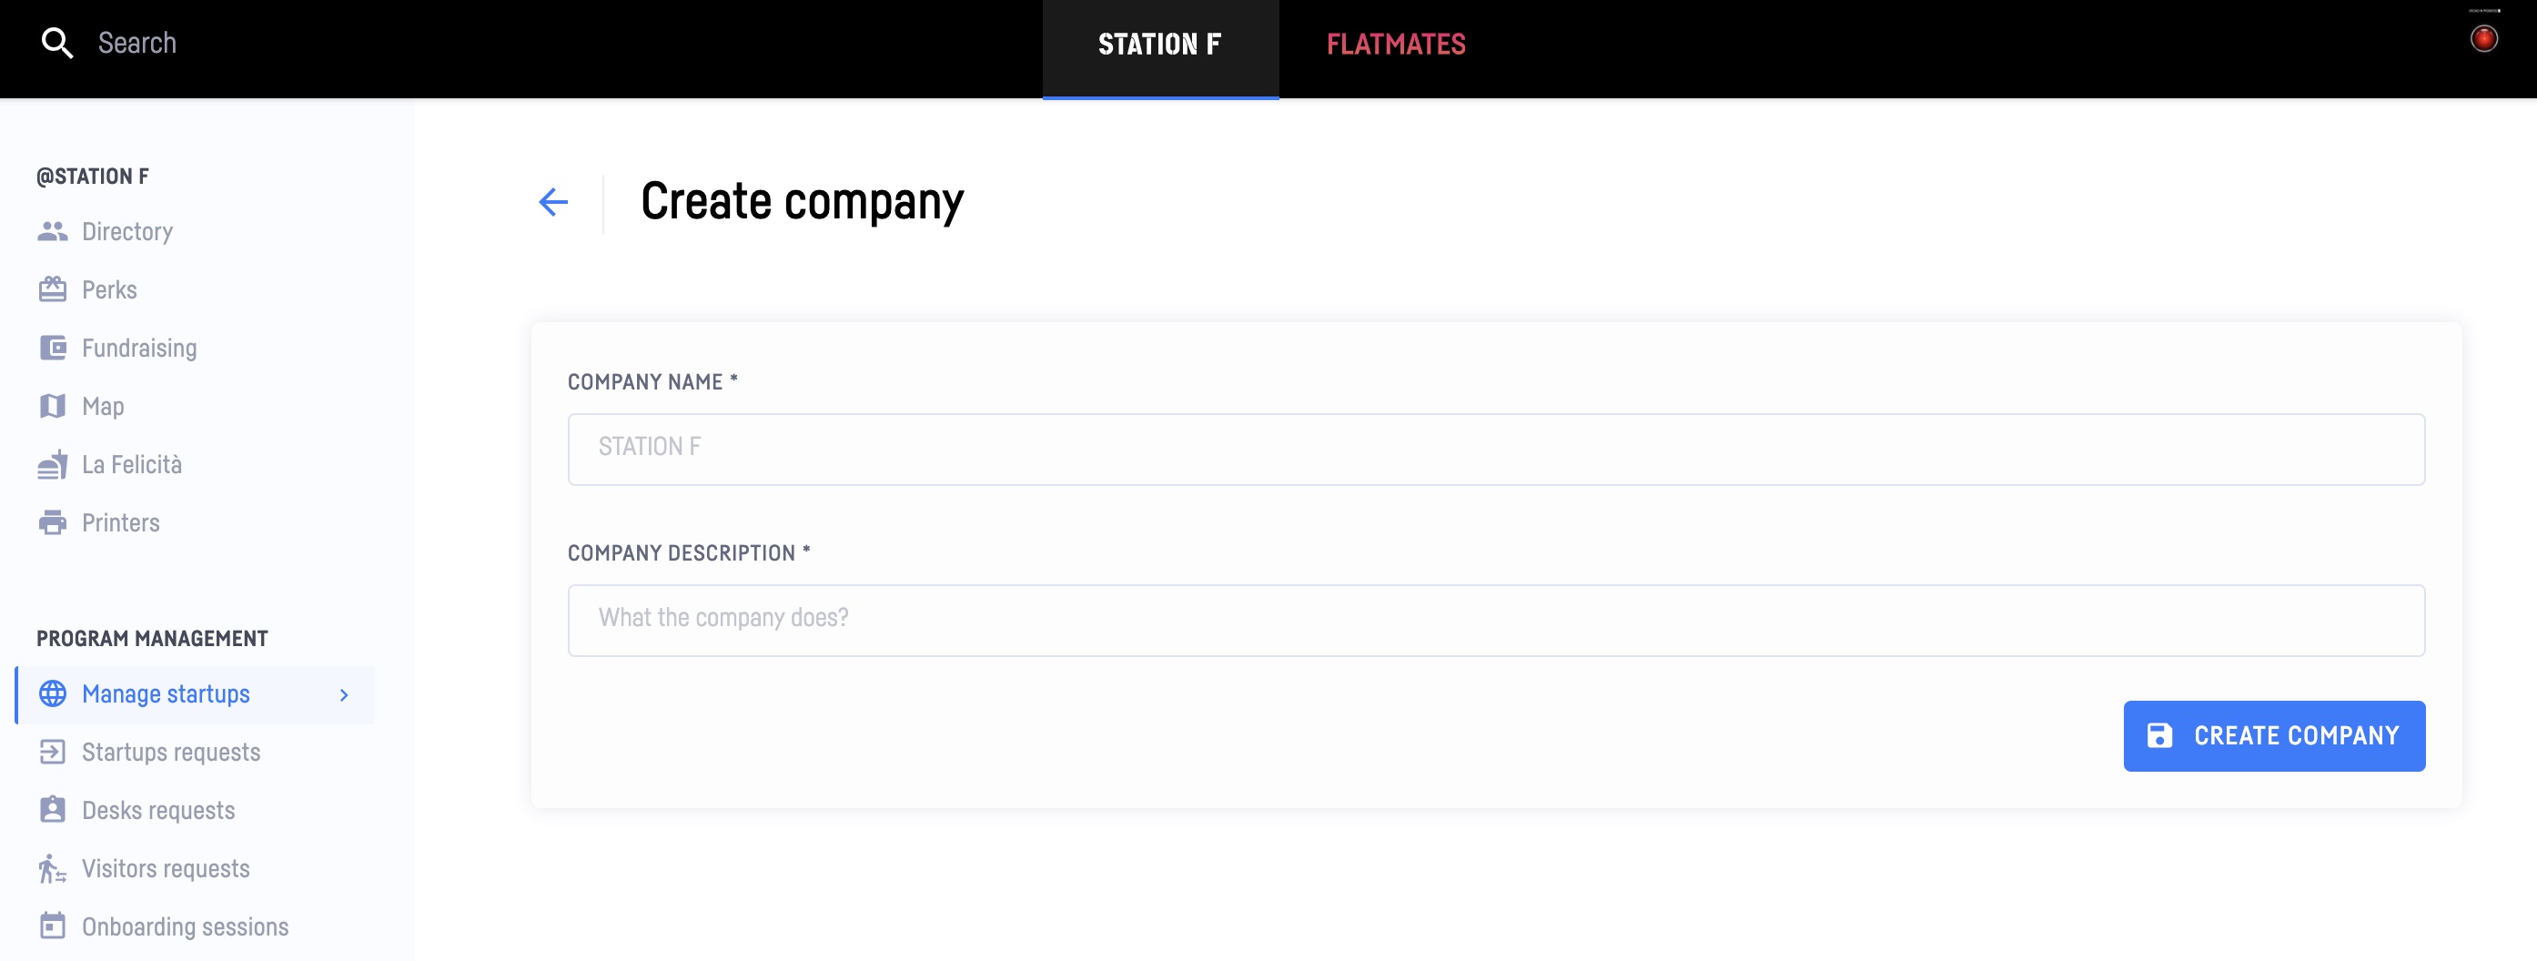Click the search magnifier icon
This screenshot has width=2537, height=961.
click(57, 43)
